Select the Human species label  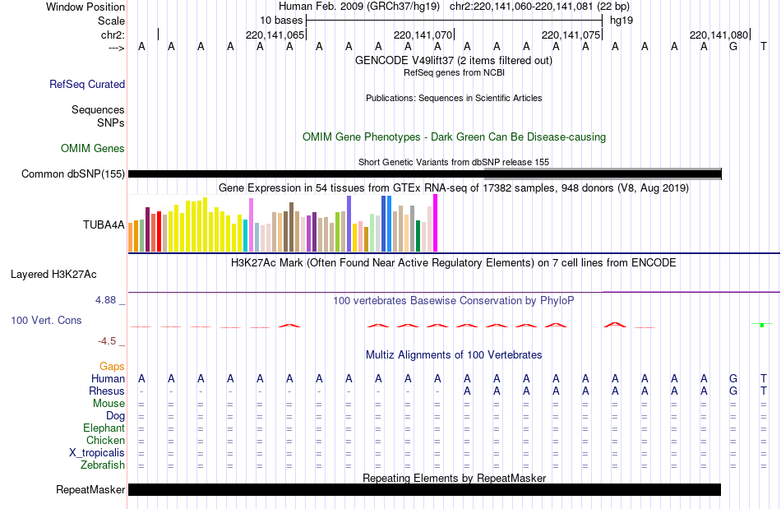click(x=108, y=379)
